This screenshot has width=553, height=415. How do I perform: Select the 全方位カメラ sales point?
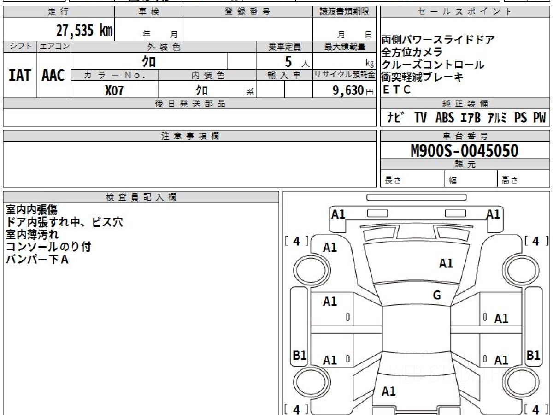point(412,52)
